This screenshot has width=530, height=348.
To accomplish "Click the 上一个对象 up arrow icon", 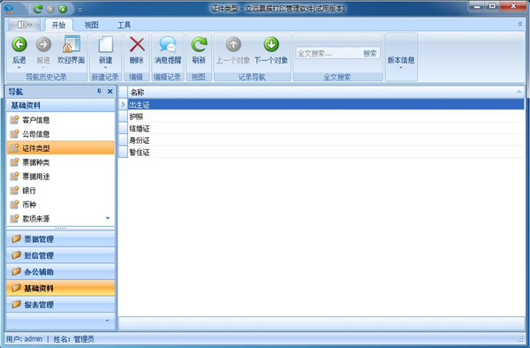I will tap(233, 44).
